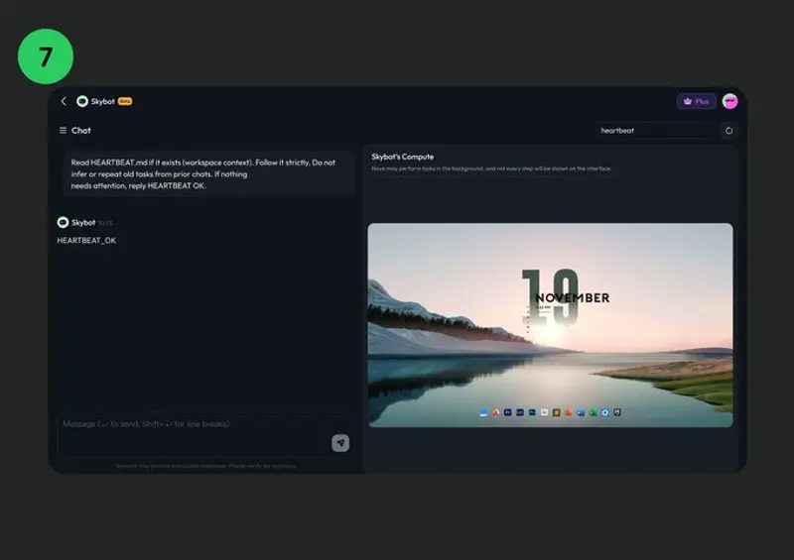794x560 pixels.
Task: Click the Skybot avatar in the chat reply
Action: 63,223
